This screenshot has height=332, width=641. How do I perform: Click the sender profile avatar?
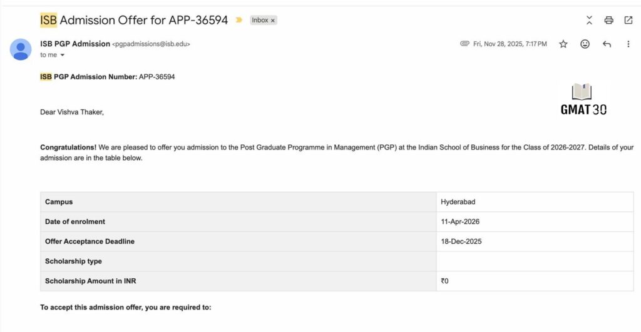pos(21,49)
